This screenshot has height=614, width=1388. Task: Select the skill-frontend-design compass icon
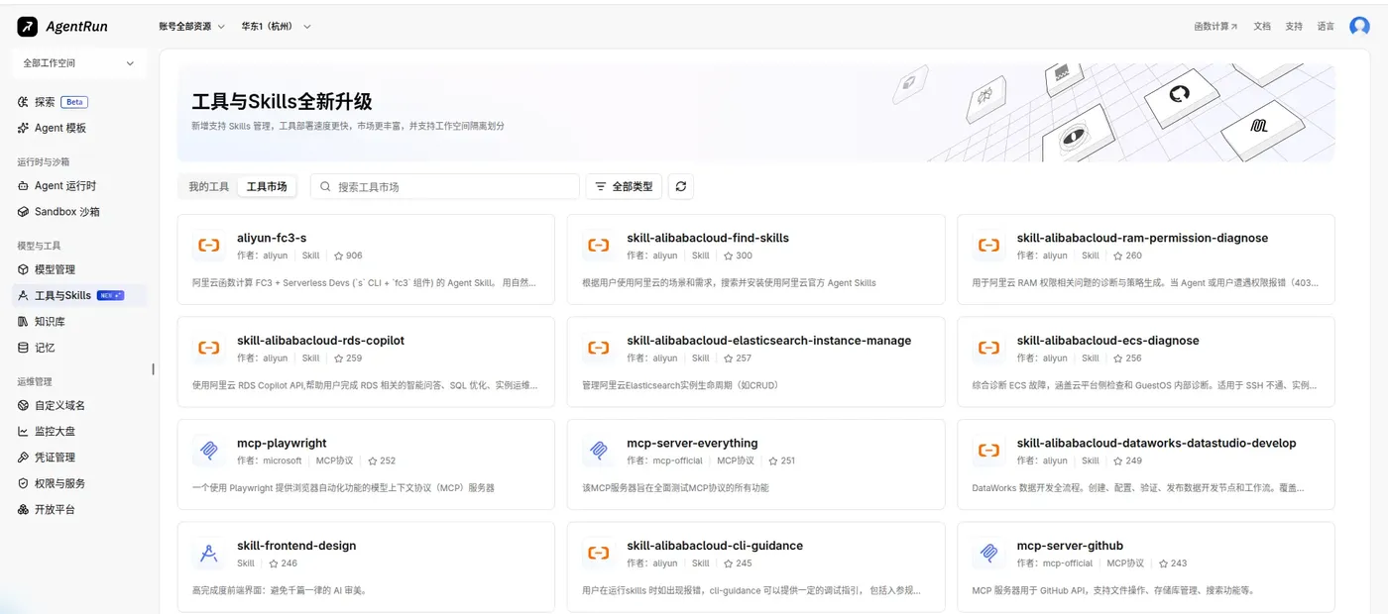coord(208,554)
